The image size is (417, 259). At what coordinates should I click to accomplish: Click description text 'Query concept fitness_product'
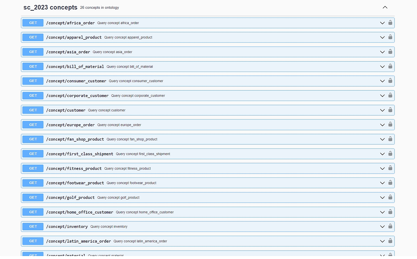pos(127,168)
